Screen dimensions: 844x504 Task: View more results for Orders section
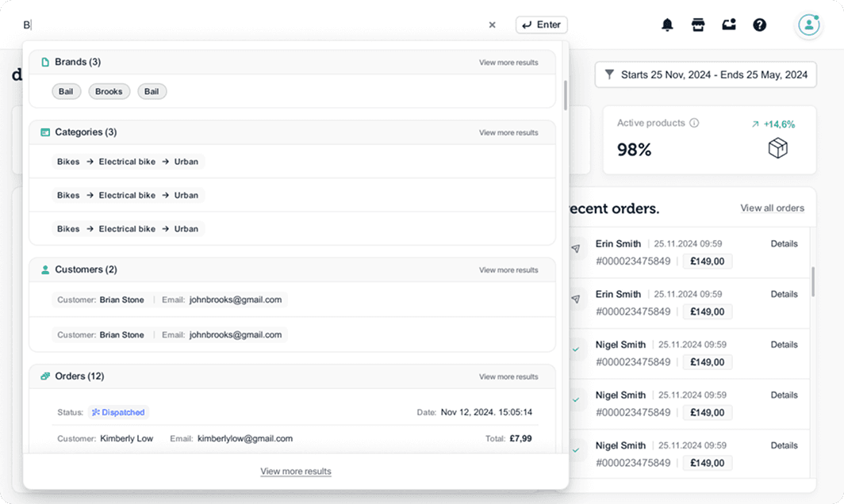(x=508, y=376)
